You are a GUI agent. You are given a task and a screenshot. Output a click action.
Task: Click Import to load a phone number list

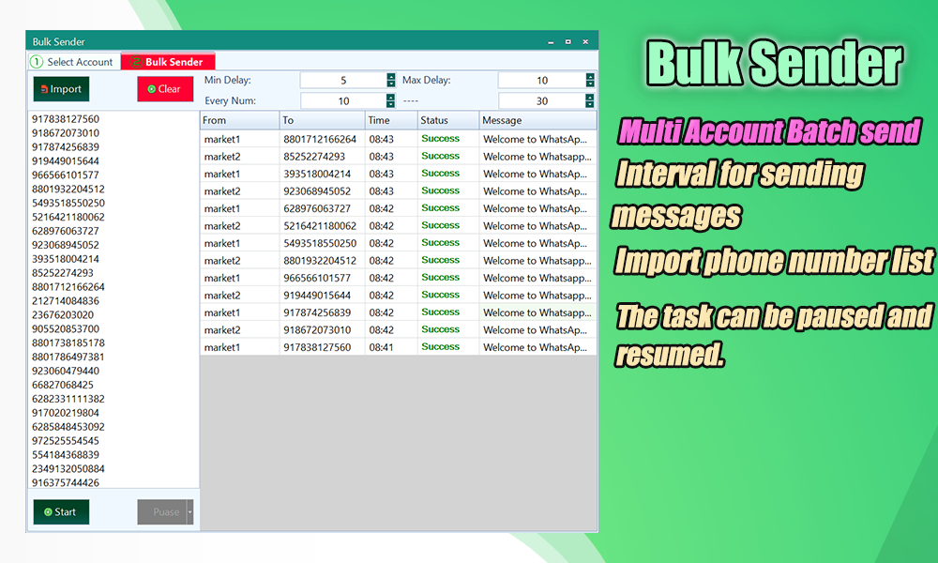[x=61, y=89]
